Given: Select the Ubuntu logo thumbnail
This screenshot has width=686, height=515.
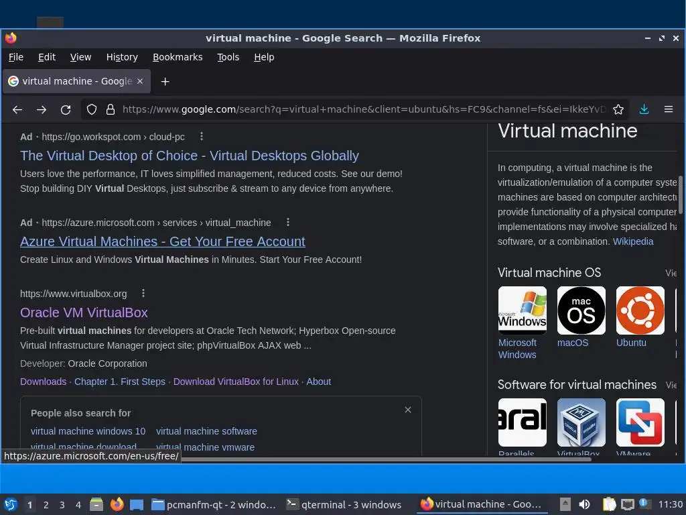Looking at the screenshot, I should [640, 310].
